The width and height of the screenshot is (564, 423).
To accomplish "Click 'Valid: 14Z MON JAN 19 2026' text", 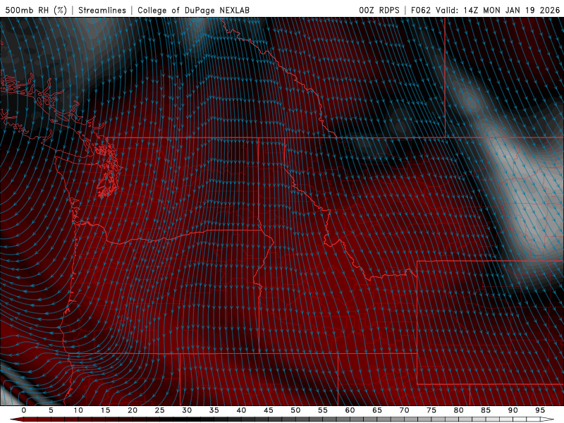I will click(x=498, y=10).
